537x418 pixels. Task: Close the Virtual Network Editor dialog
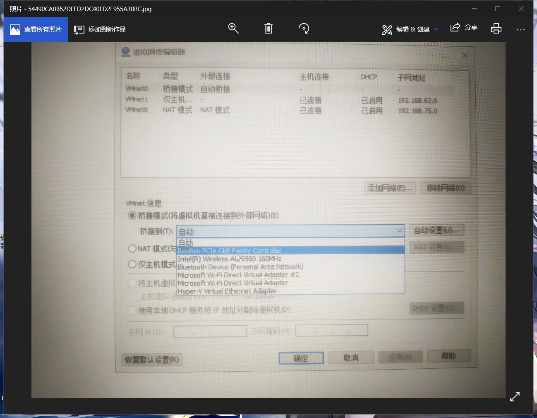465,55
